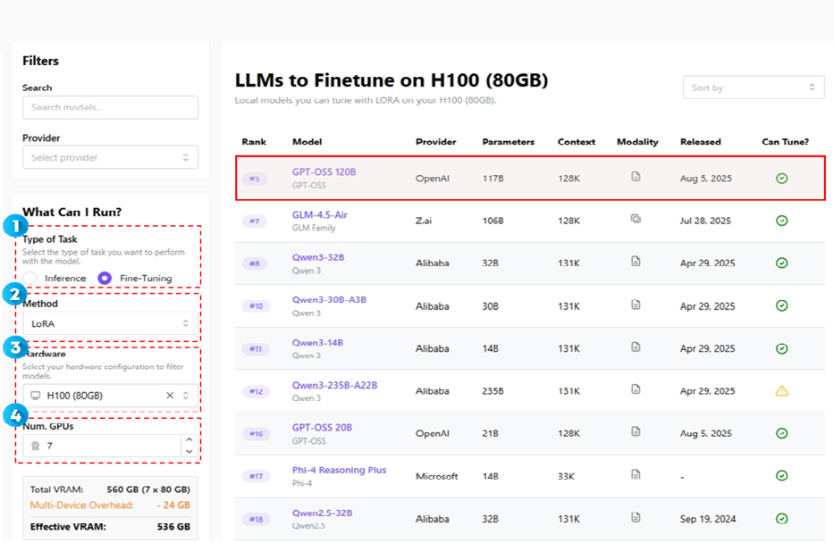This screenshot has height=543, width=834.
Task: Open the GPT-OSS 20B model link
Action: pyautogui.click(x=322, y=428)
